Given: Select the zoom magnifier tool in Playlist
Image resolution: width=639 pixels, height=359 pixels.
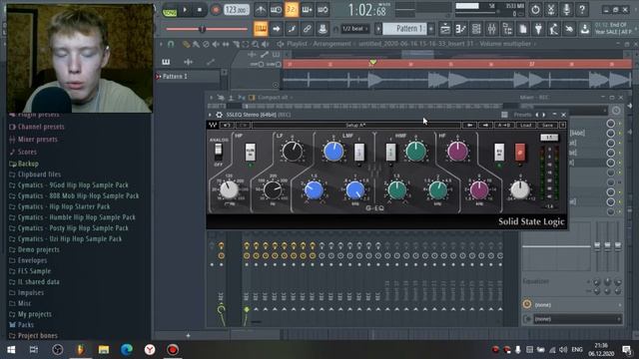Looking at the screenshot, I should (256, 44).
